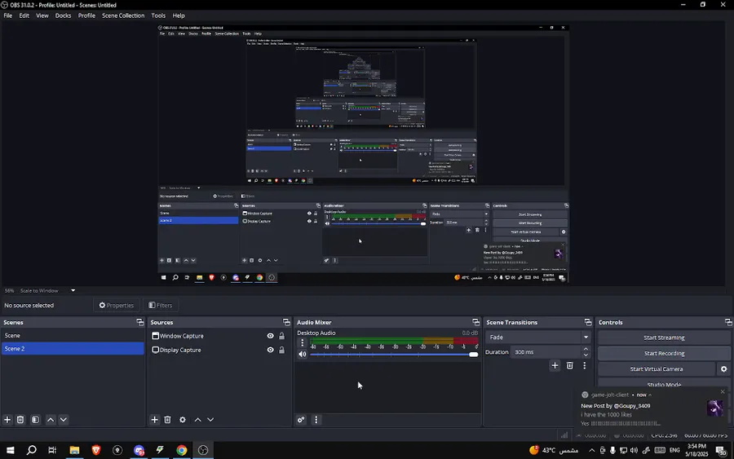Open virtual camera settings gear
Screen dimensions: 734x459
723,369
